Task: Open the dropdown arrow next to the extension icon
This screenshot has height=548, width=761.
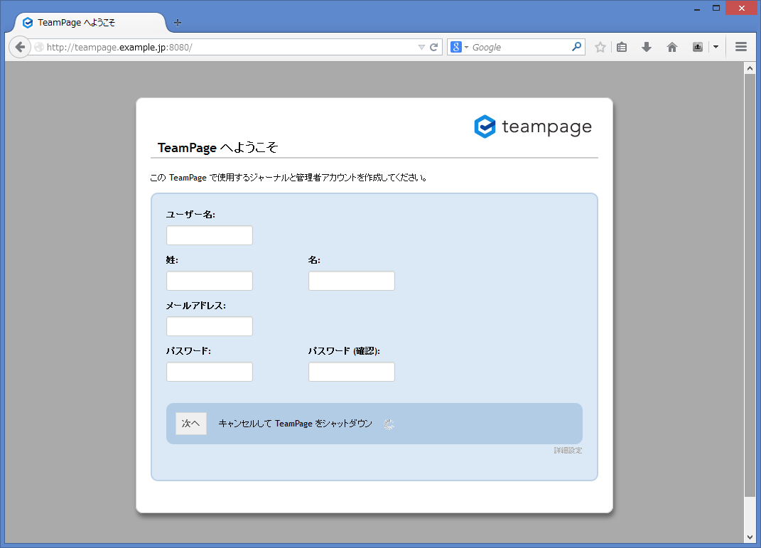Action: [x=715, y=46]
